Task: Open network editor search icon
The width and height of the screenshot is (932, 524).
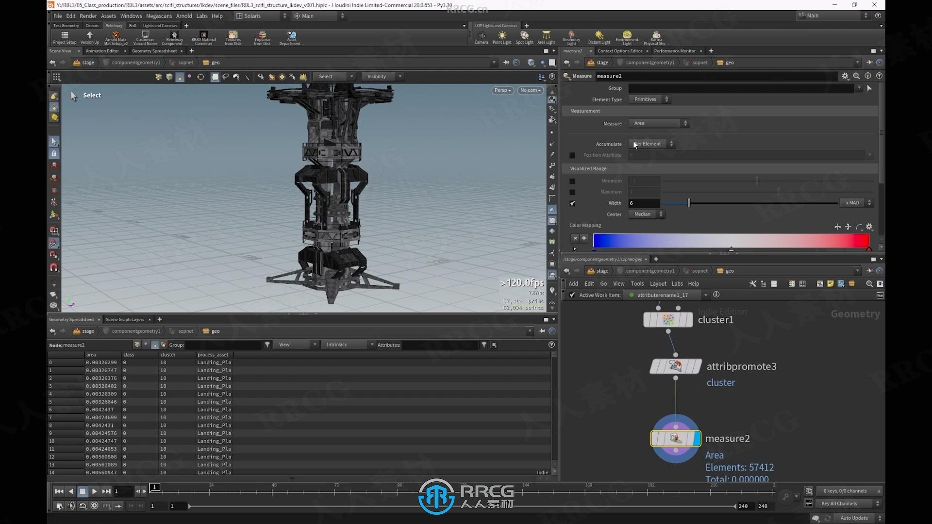Action: click(x=869, y=284)
